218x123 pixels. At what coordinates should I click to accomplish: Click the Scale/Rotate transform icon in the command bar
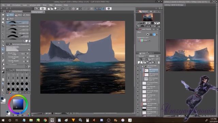tap(80, 9)
